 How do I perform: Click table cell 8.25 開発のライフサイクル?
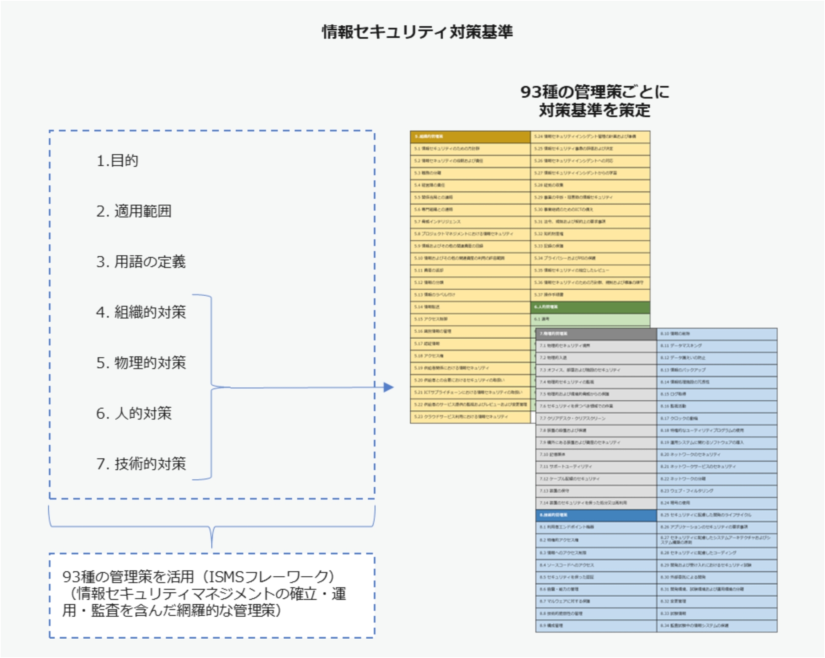click(x=717, y=516)
